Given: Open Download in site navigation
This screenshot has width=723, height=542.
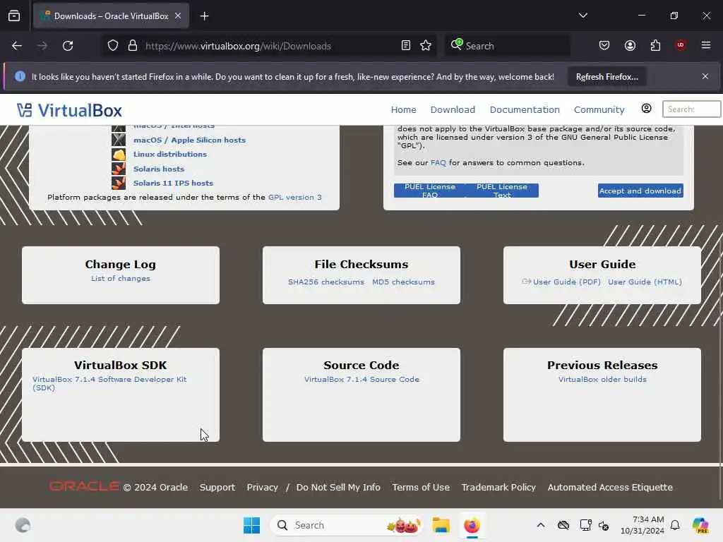Looking at the screenshot, I should (x=453, y=109).
